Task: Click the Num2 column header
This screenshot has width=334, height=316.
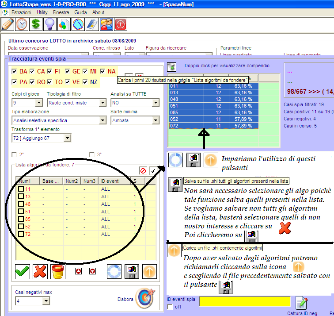Action: pyautogui.click(x=72, y=181)
